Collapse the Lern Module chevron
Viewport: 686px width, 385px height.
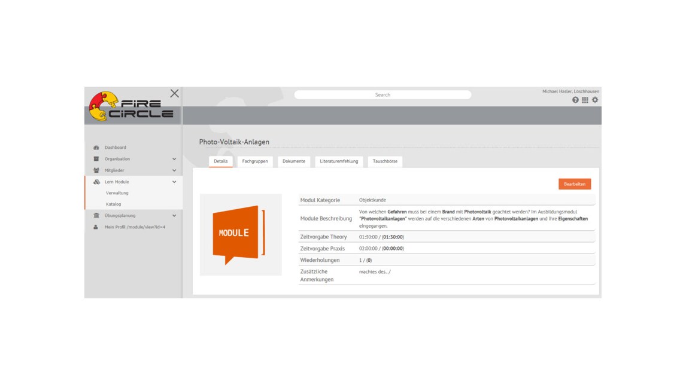[x=174, y=182]
